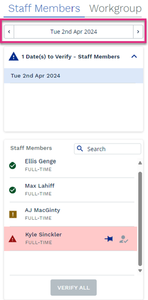
Task: Click the staff list scroll down arrow
Action: point(140,271)
